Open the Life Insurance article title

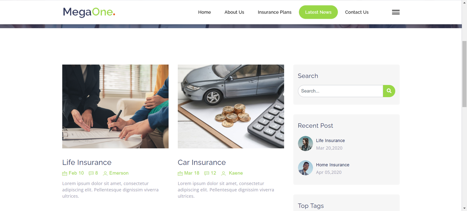(x=87, y=162)
